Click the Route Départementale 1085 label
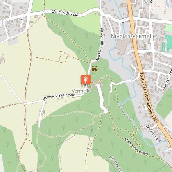Screen dimensions: 172x172 tap(149, 97)
